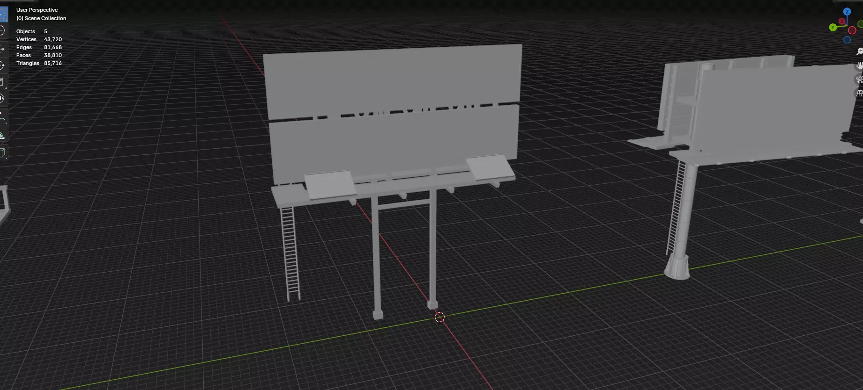Click the negative X axis gizmo circle
863x390 pixels.
click(x=852, y=30)
